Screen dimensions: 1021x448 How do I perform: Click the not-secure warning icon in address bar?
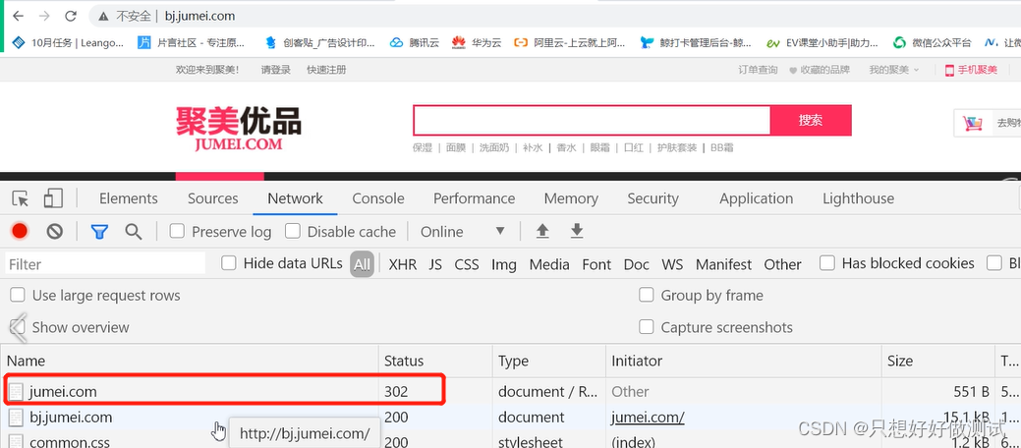click(x=103, y=17)
